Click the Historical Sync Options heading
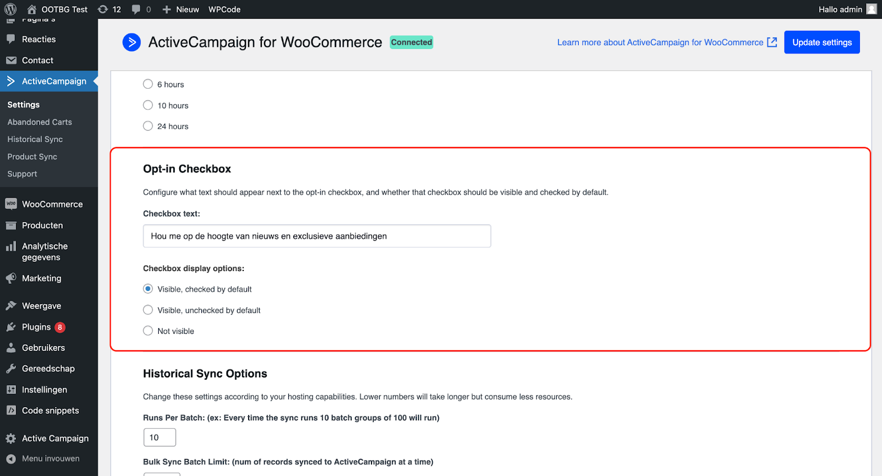This screenshot has width=882, height=476. (x=205, y=374)
